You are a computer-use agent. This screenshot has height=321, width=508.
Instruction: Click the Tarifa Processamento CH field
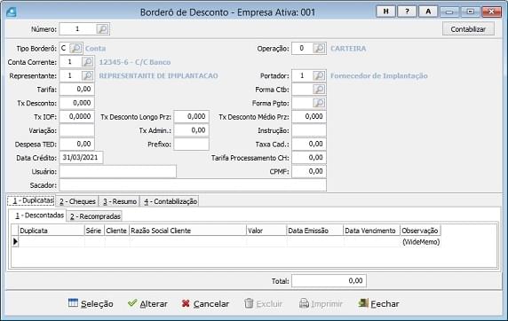(x=309, y=158)
